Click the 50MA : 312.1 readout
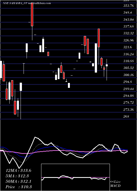 pos(18,181)
